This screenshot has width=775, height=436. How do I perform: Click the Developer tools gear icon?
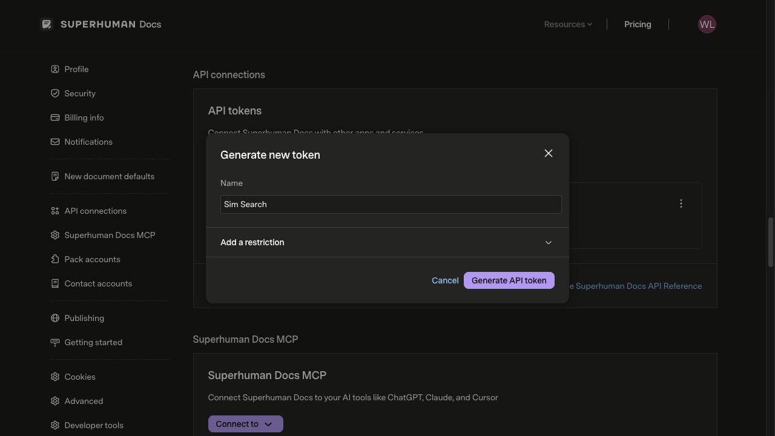55,425
